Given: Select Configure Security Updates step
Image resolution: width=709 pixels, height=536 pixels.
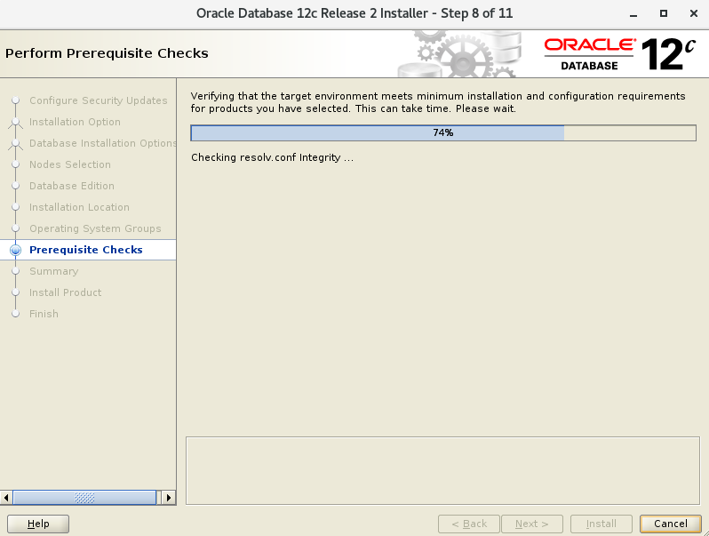Looking at the screenshot, I should [x=98, y=100].
